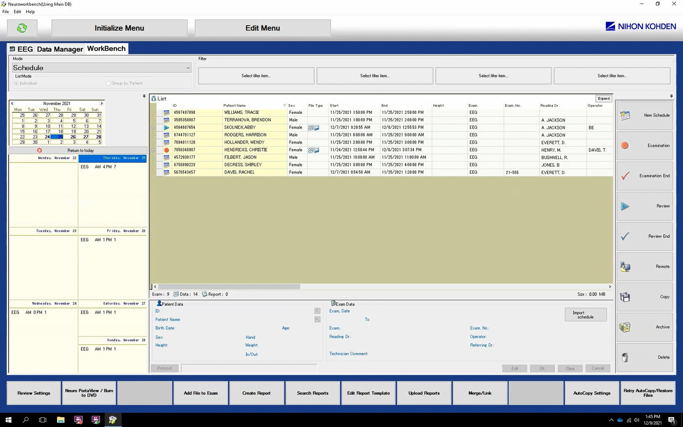Click the green refresh icon button

coord(22,28)
